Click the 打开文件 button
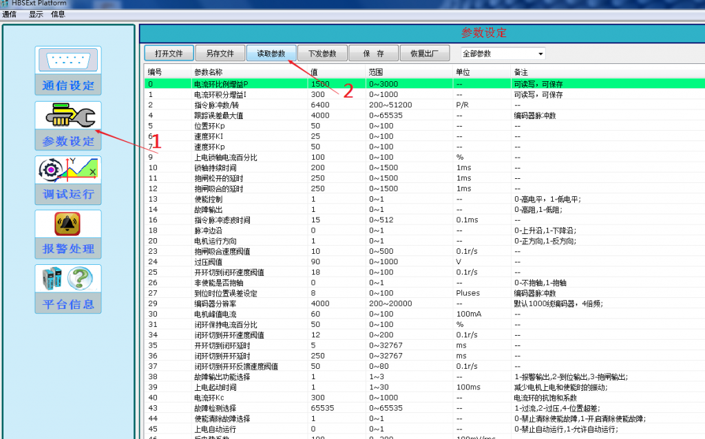Screen dimensions: 705x439 coord(169,54)
